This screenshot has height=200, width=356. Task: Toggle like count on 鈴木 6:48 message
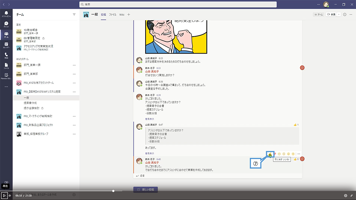296,159
